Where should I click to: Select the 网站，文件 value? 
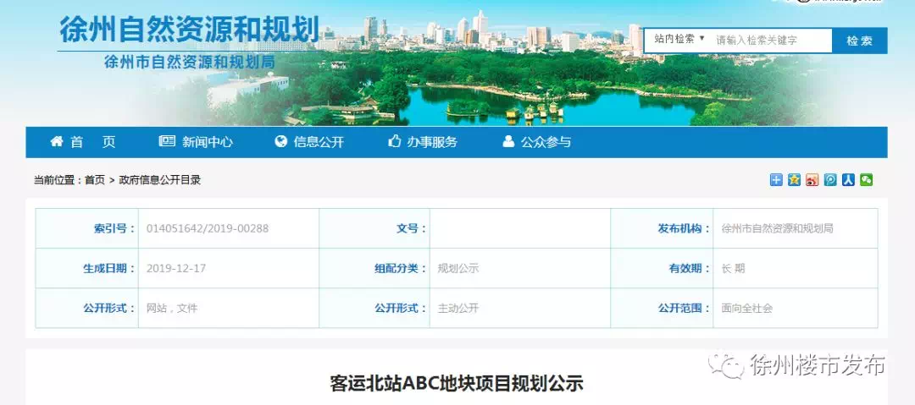[x=171, y=309]
